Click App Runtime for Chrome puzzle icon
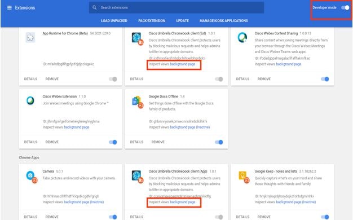This screenshot has width=353, height=220. point(30,37)
